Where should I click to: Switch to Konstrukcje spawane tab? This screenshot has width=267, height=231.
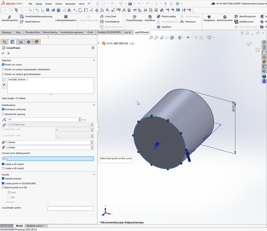coord(72,32)
